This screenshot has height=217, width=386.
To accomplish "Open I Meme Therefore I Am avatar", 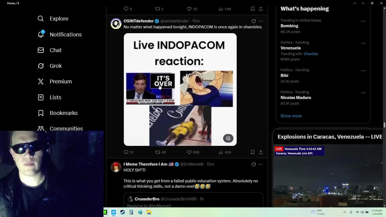I will 116,167.
